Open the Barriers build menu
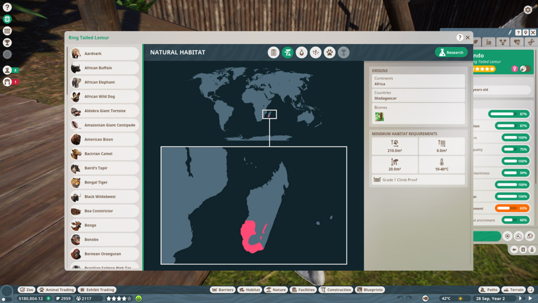This screenshot has width=538, height=303. [x=223, y=290]
